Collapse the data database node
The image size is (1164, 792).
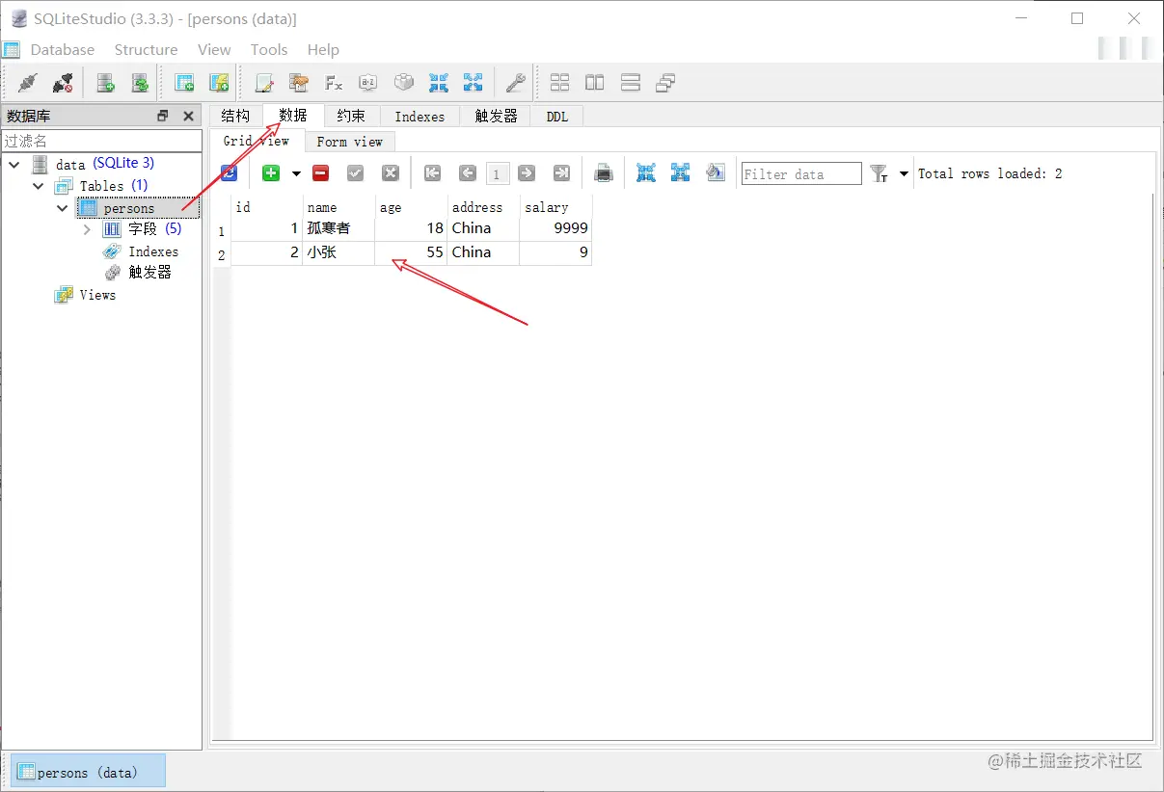pos(14,164)
